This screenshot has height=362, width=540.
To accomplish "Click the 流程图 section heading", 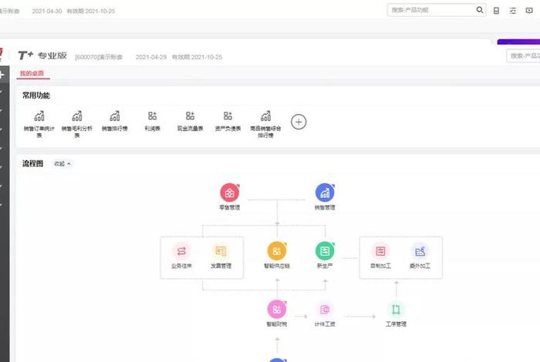I will 32,163.
